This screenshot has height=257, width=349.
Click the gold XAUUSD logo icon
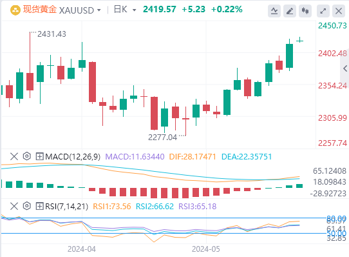[15, 10]
